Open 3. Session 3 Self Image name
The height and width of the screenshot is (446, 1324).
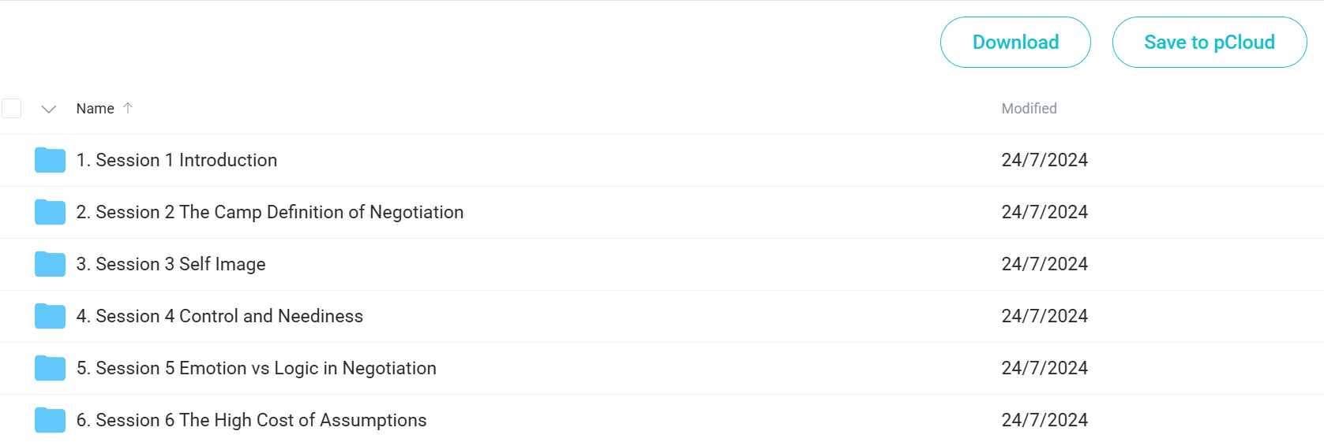[171, 264]
